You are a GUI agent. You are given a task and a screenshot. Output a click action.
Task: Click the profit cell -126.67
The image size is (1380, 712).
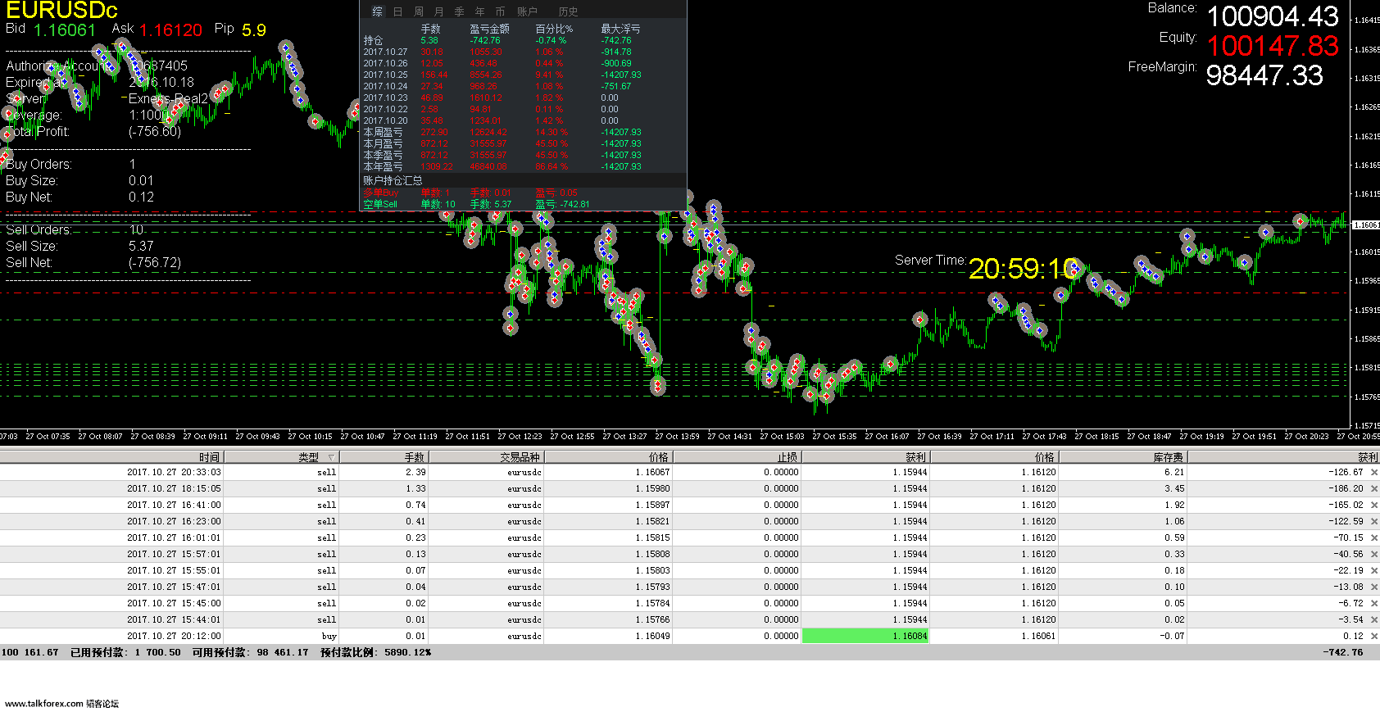[x=1346, y=472]
